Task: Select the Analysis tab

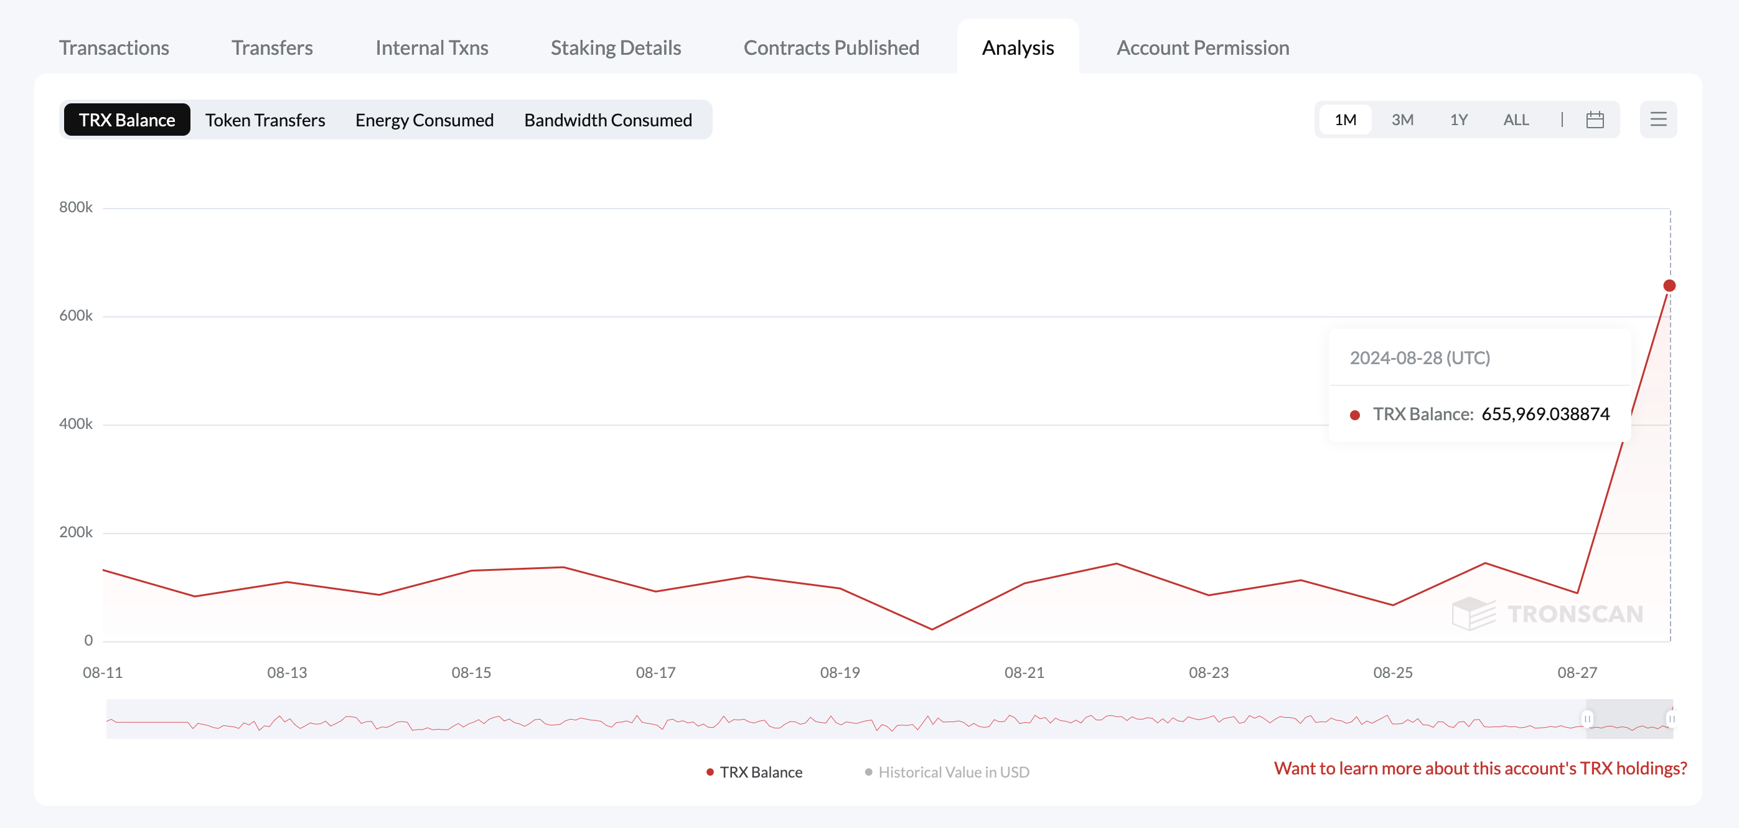Action: [1018, 47]
